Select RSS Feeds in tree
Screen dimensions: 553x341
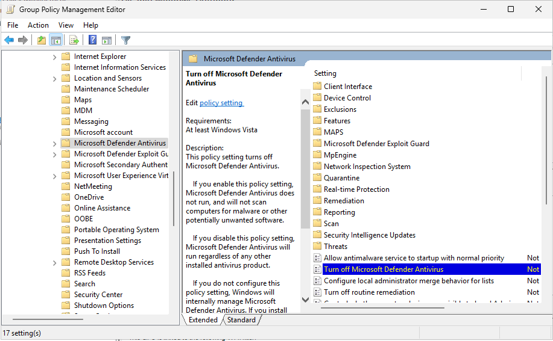coord(90,273)
